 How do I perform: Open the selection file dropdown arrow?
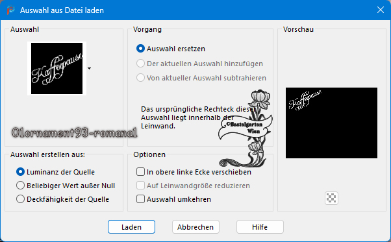(89, 69)
